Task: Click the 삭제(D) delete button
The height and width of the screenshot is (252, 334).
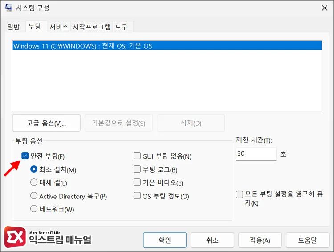Action: click(x=191, y=123)
